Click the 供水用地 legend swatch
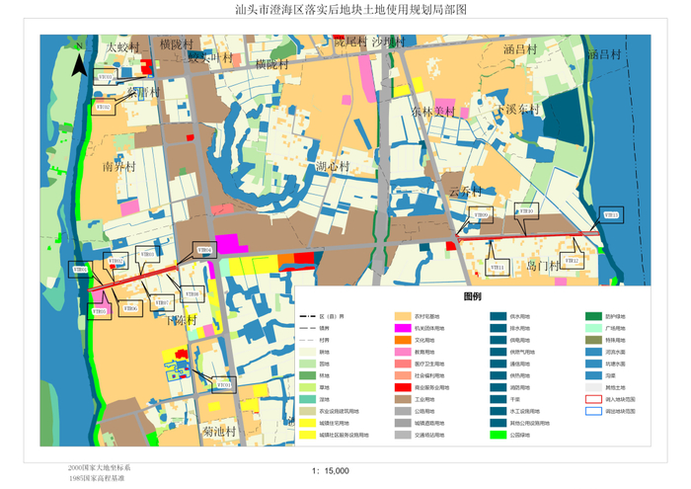The height and width of the screenshot is (489, 691). 499,316
